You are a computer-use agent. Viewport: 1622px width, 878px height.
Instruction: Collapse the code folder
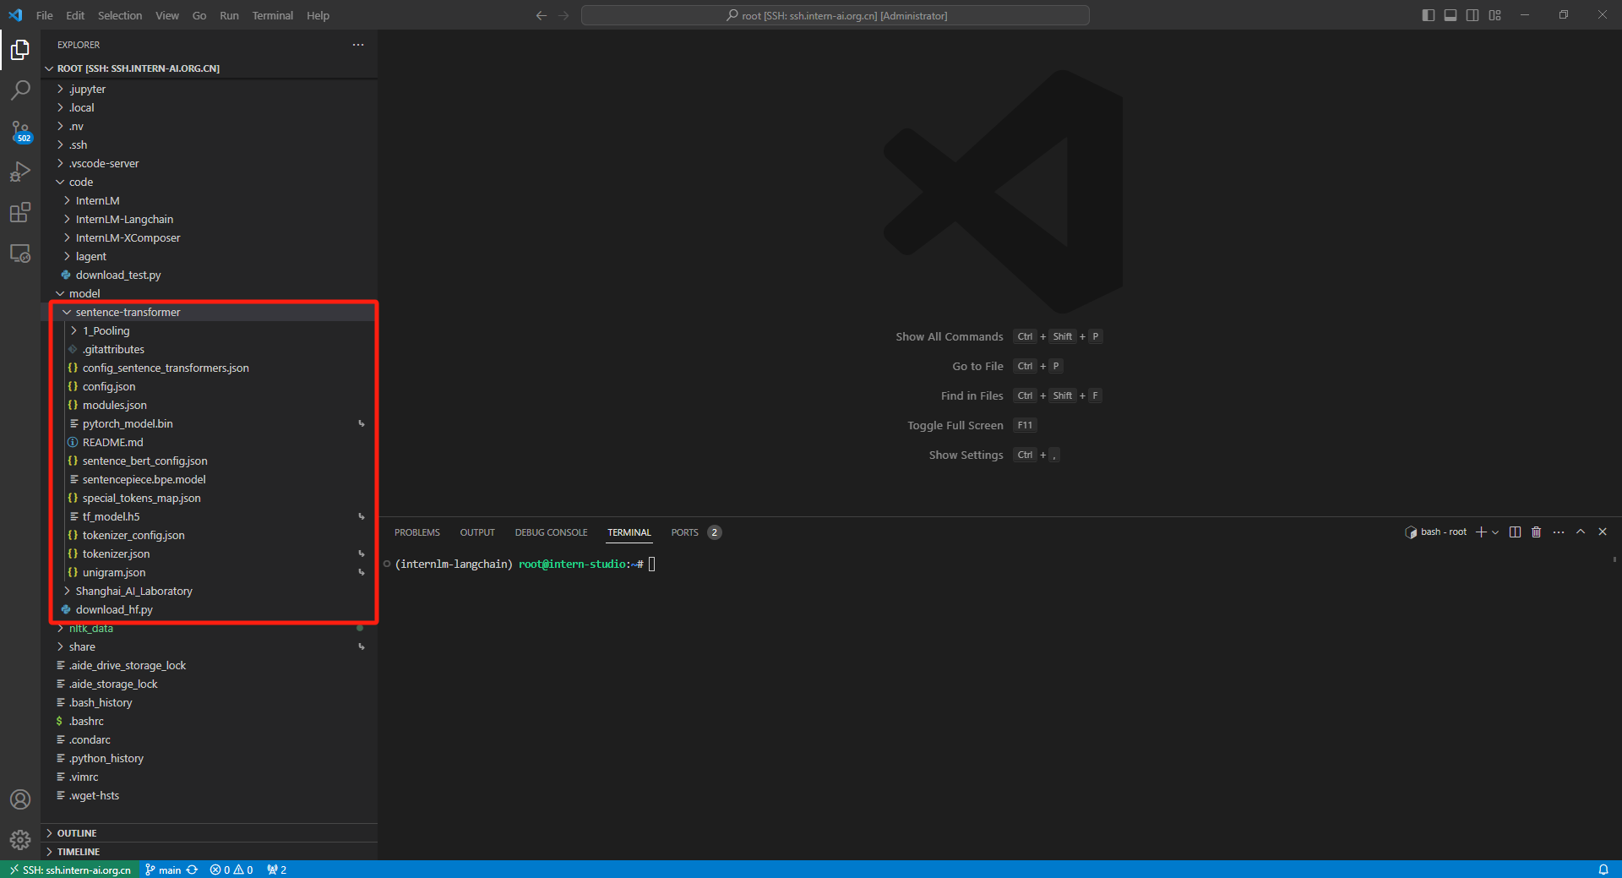(209, 182)
